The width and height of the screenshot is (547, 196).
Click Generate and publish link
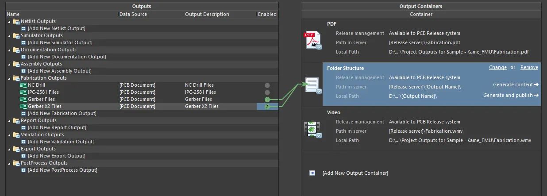coord(511,95)
